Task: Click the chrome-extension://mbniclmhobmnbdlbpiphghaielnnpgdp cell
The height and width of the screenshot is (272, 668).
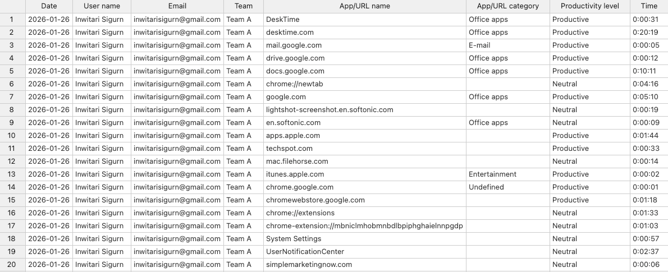Action: tap(365, 226)
